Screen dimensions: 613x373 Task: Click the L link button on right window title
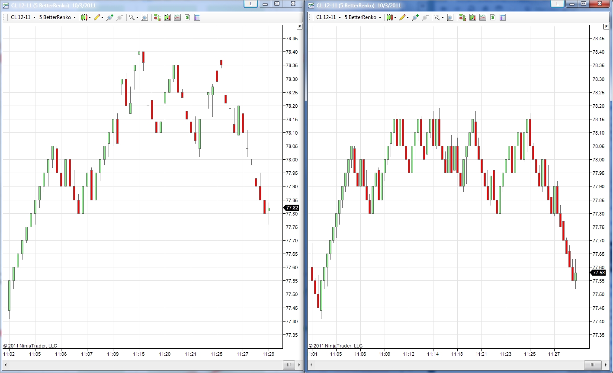click(x=558, y=3)
